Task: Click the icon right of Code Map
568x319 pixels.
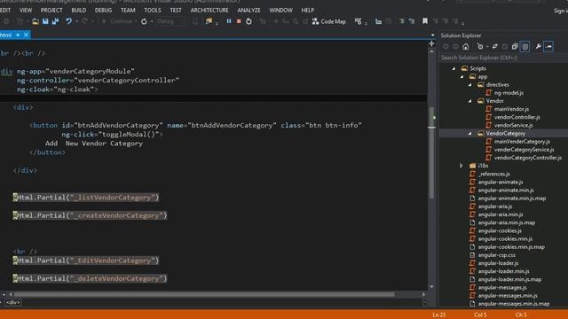Action: [x=358, y=21]
